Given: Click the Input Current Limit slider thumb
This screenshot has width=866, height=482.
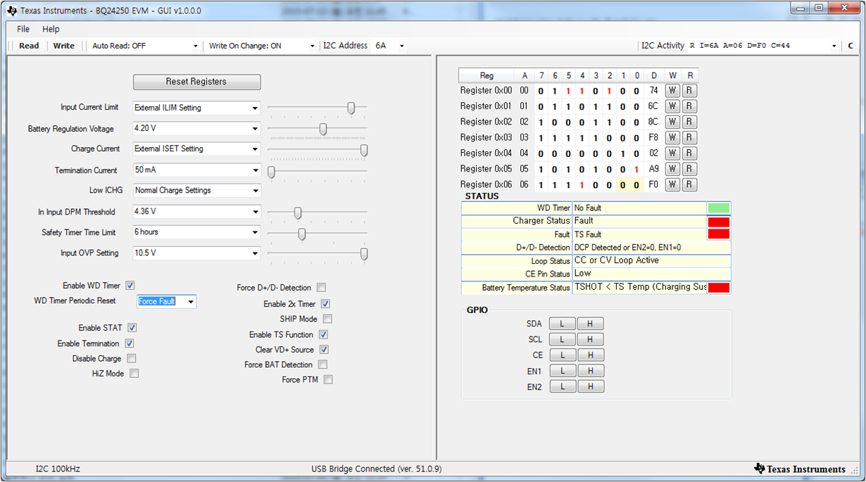Looking at the screenshot, I should 351,108.
